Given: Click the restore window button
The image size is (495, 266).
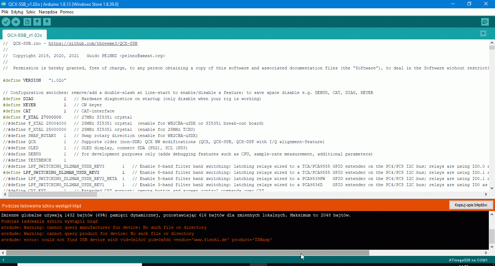Looking at the screenshot, I should pos(469,4).
